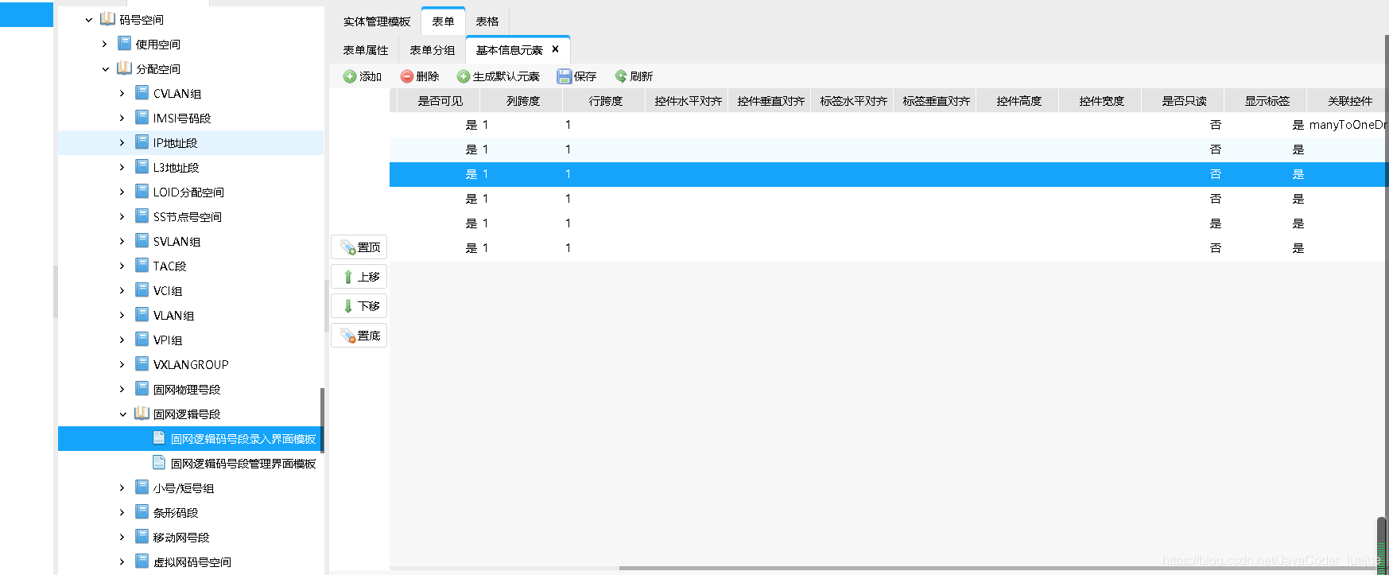Click the Move to Top (置顶) button
1389x575 pixels.
click(359, 247)
